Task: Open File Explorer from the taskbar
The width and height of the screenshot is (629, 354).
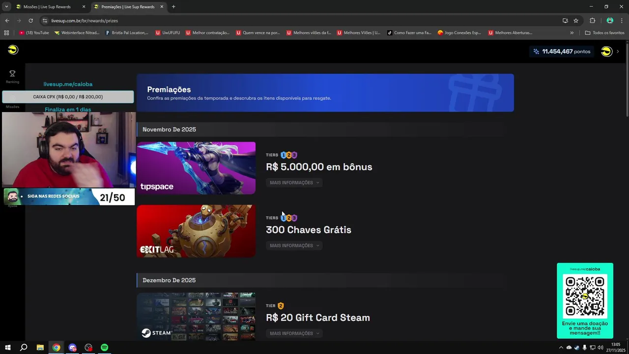Action: pyautogui.click(x=40, y=348)
